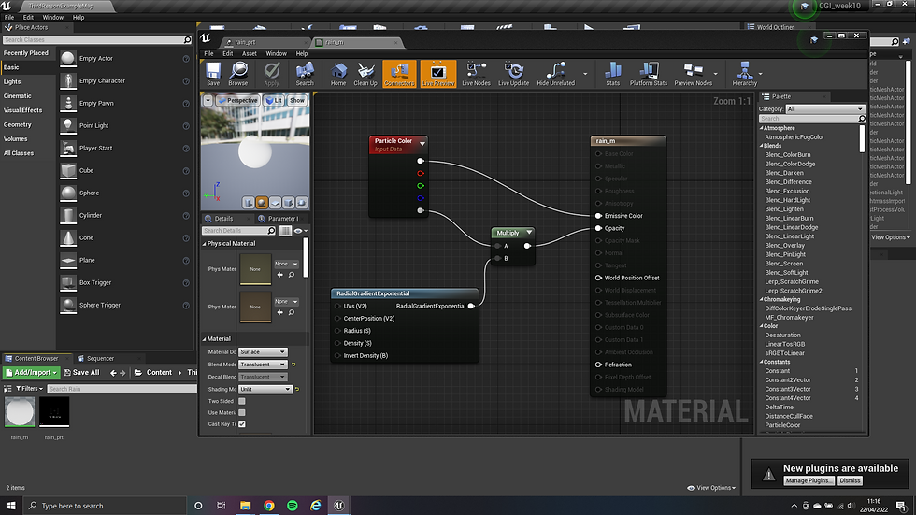Click Manage Plugins button

808,480
